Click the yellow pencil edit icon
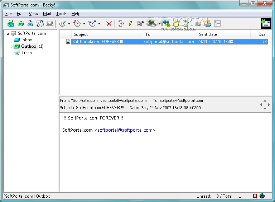Screen dimensions: 275x202 130,23
